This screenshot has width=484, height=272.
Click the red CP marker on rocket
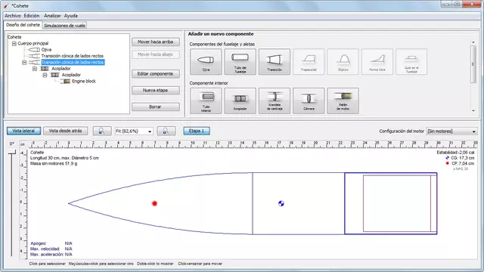(x=154, y=203)
